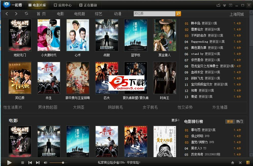
Task: Click the eject/open file icon
Action: pyautogui.click(x=232, y=163)
